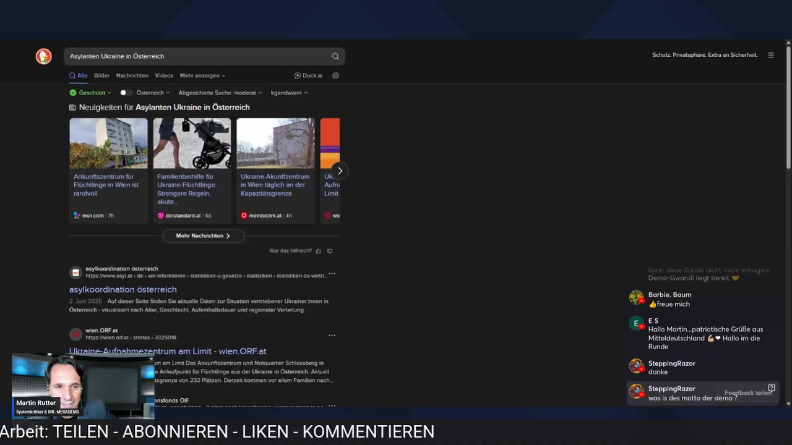The width and height of the screenshot is (792, 445).
Task: Click derstandard.at source label
Action: click(x=183, y=216)
